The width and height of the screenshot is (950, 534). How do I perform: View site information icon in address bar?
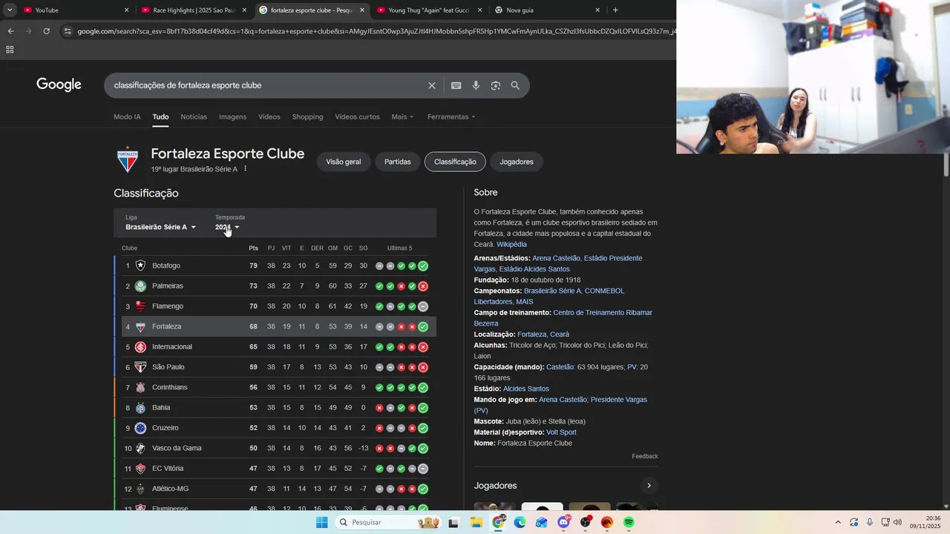[x=68, y=31]
